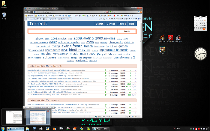Open the 'transformers 2' tag link

point(124,57)
